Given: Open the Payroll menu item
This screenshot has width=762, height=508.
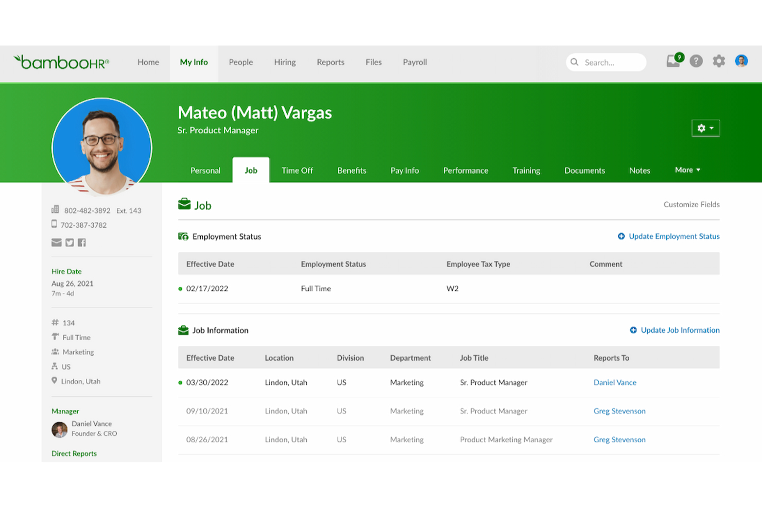Looking at the screenshot, I should click(x=415, y=62).
